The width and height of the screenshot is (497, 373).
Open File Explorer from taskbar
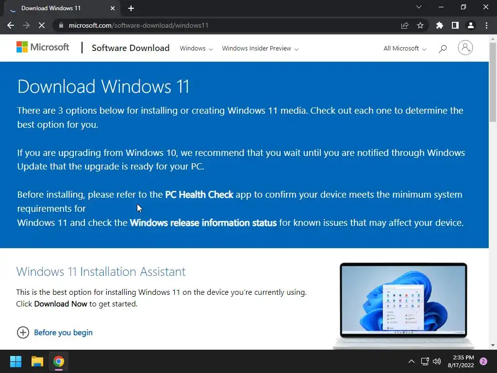click(x=37, y=361)
